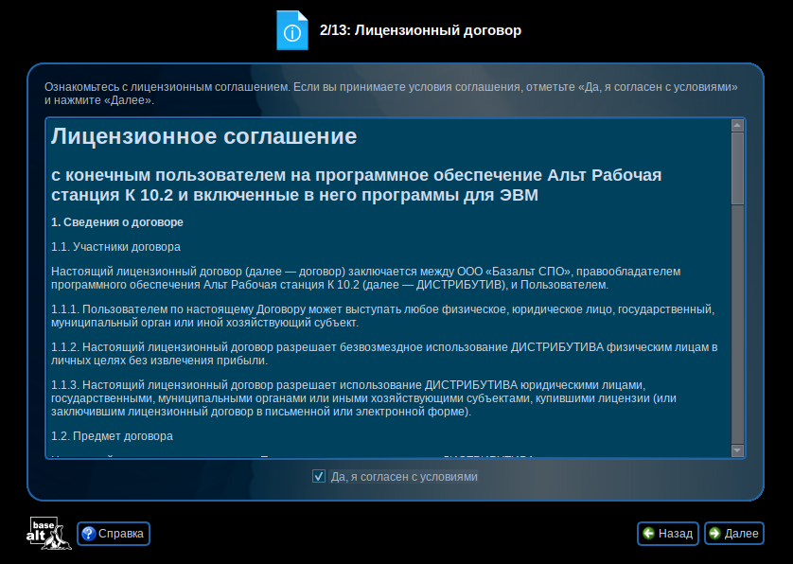Click the green left arrow icon on Назад
This screenshot has width=793, height=564.
(648, 534)
